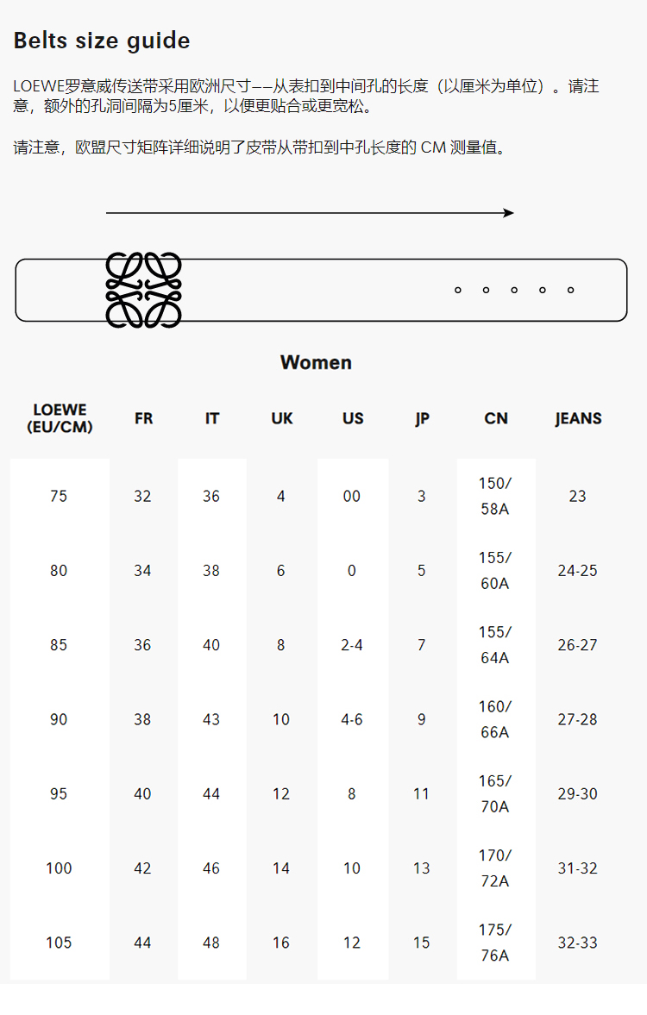
Task: Select the CN size 150/58A cell
Action: pos(495,496)
